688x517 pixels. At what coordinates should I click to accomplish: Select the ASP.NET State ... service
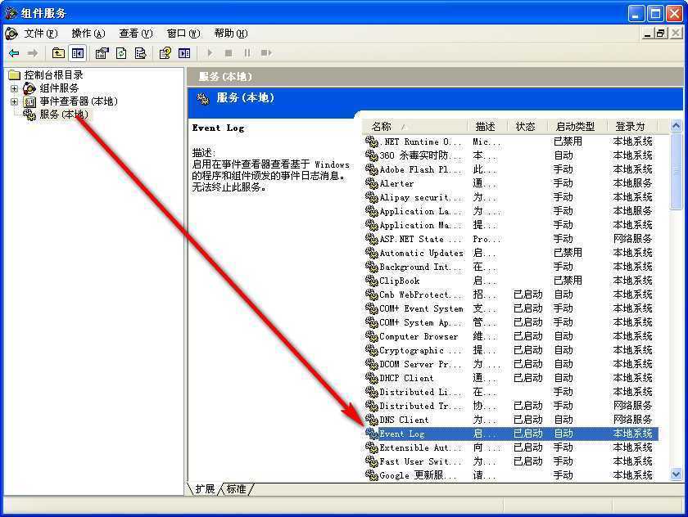(x=511, y=239)
